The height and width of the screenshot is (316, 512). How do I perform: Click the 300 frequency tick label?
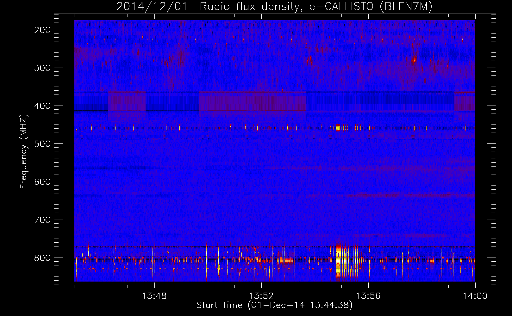(42, 68)
